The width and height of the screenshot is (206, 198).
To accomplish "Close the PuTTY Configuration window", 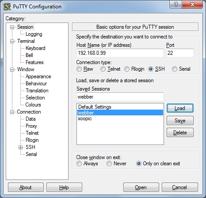I will pyautogui.click(x=192, y=4).
